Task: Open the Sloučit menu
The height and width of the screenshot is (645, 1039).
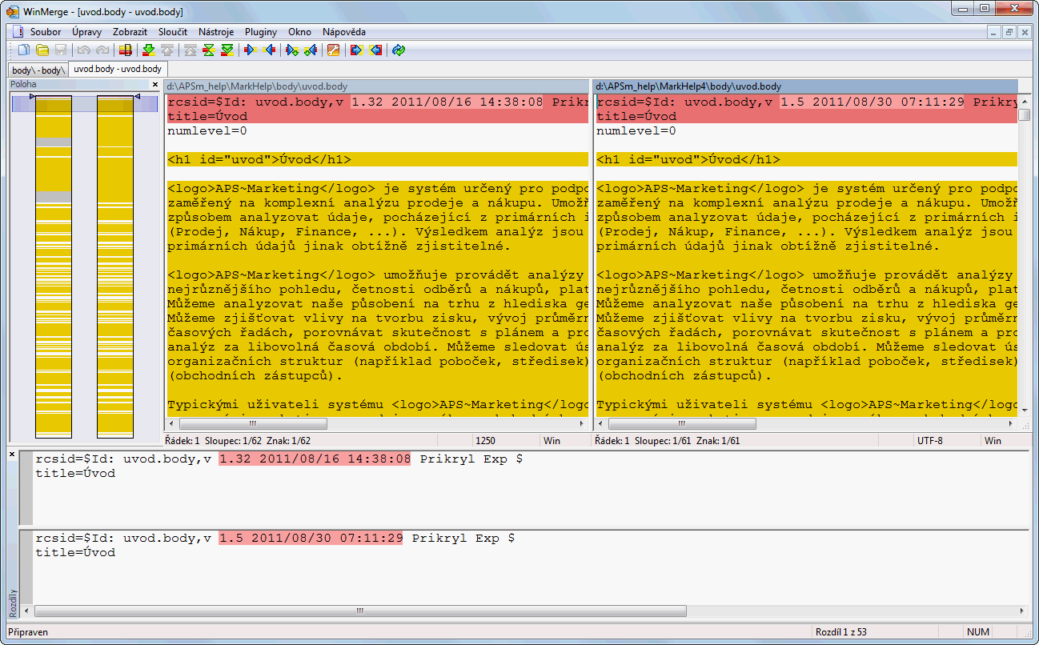Action: tap(173, 32)
